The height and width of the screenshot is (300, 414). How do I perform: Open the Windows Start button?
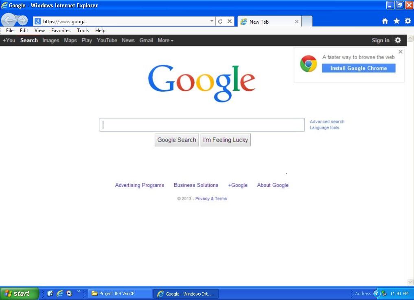click(19, 293)
